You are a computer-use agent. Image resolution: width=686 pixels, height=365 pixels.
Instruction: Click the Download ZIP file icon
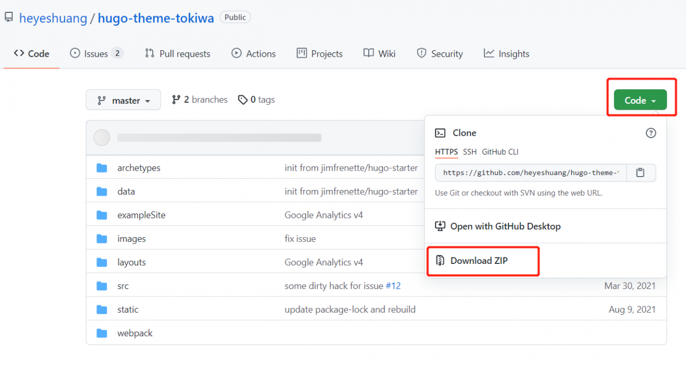pos(440,261)
